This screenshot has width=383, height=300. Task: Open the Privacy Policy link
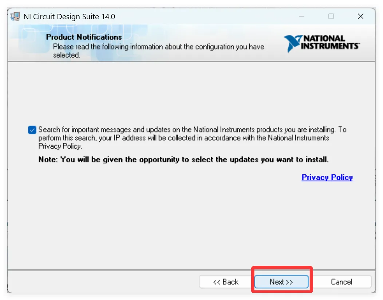point(327,177)
